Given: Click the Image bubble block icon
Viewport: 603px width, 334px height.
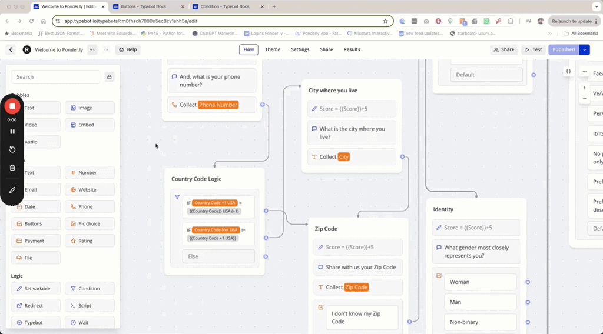Looking at the screenshot, I should coord(73,108).
